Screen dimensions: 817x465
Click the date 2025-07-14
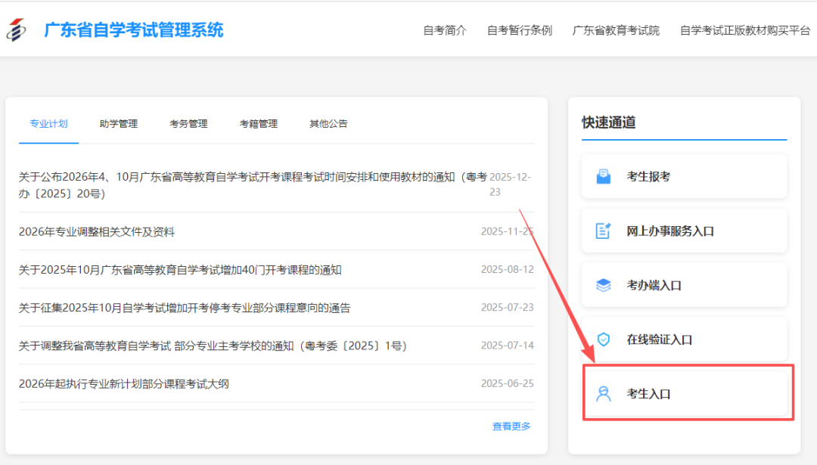pyautogui.click(x=507, y=346)
